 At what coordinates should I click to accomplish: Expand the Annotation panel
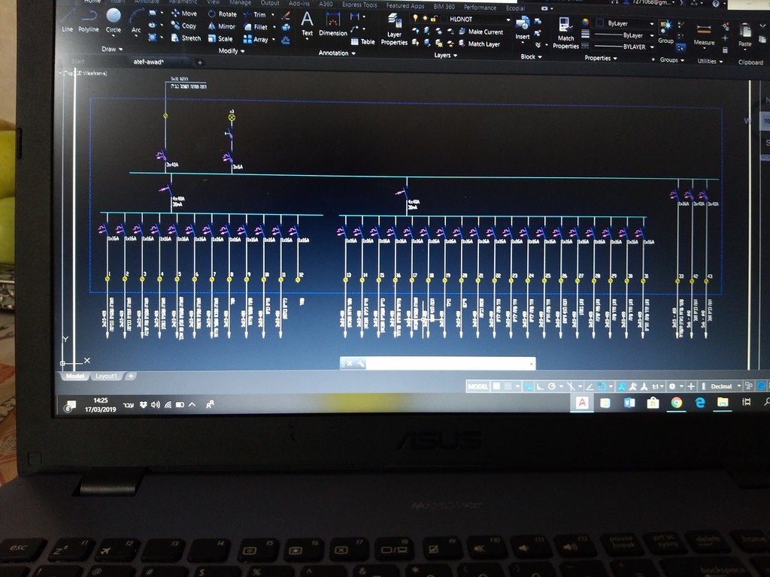[x=337, y=53]
